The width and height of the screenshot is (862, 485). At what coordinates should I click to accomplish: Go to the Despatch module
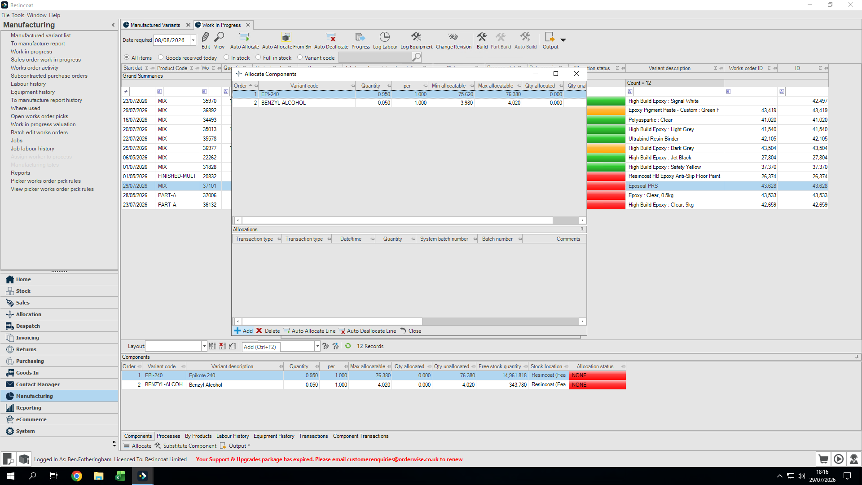59,326
